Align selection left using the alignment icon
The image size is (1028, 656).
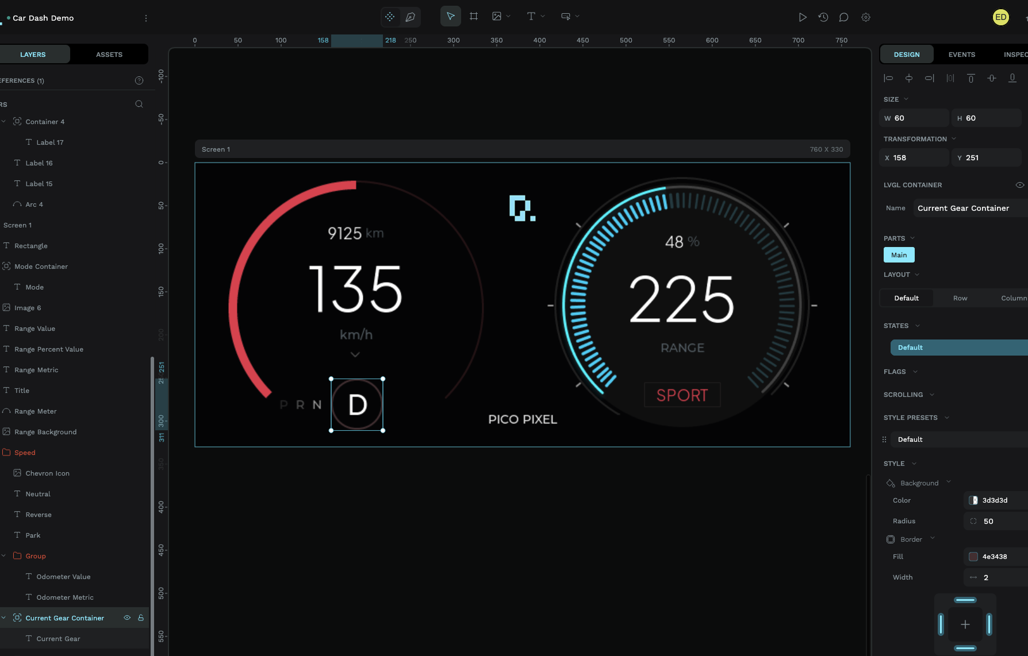coord(888,78)
